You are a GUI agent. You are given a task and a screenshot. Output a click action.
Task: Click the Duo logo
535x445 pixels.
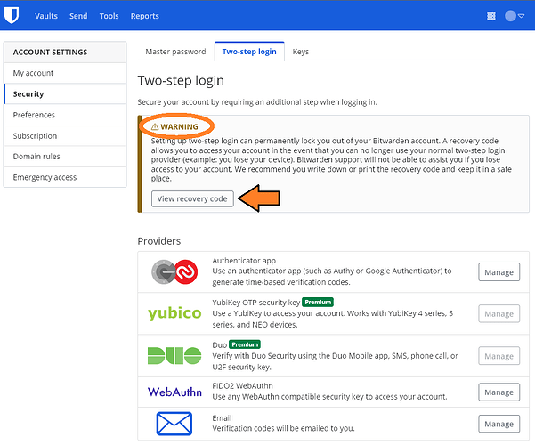pyautogui.click(x=174, y=356)
